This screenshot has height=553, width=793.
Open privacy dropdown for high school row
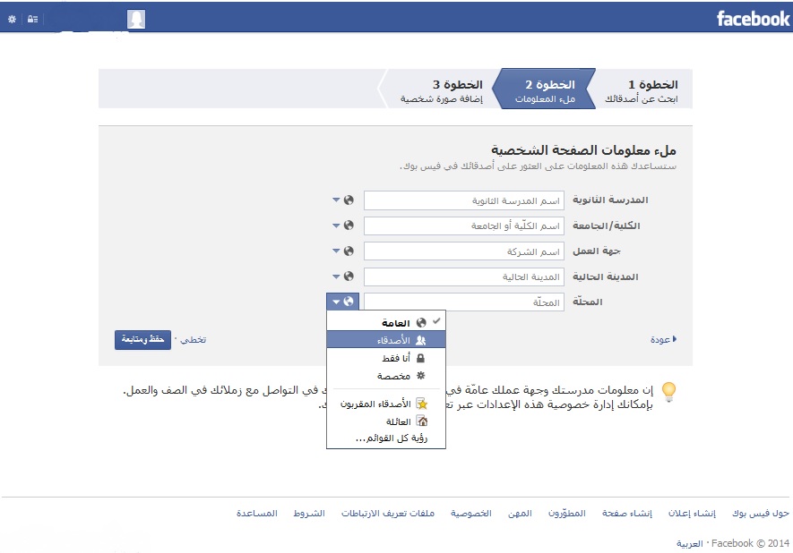343,200
